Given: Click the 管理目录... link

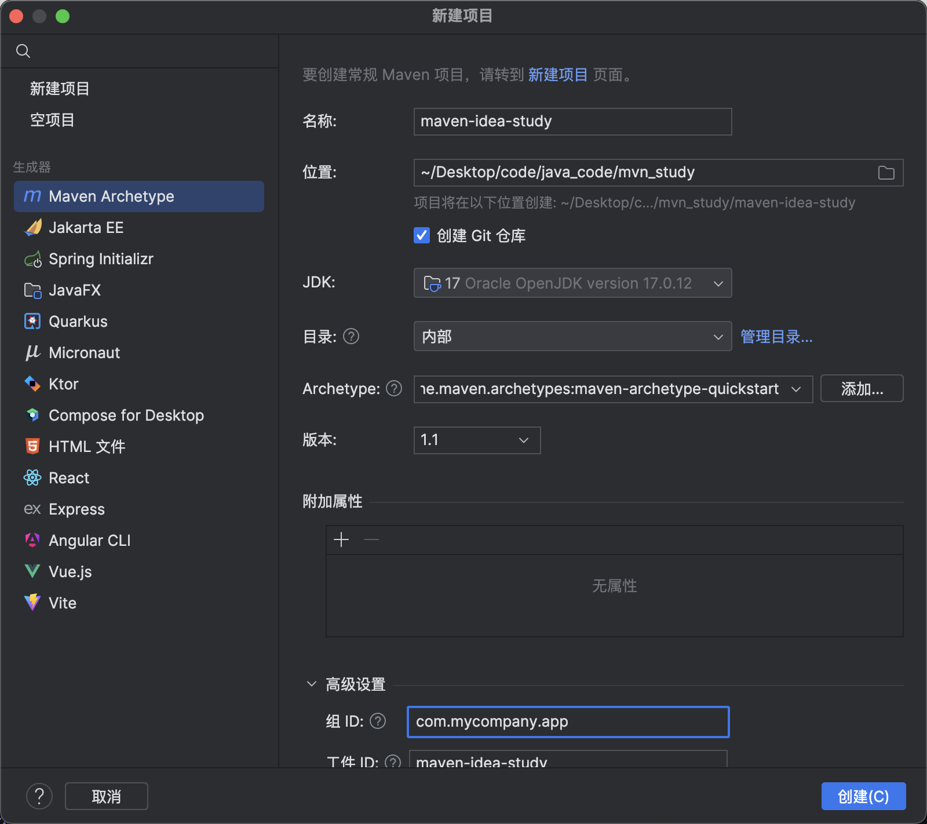Looking at the screenshot, I should (x=776, y=337).
